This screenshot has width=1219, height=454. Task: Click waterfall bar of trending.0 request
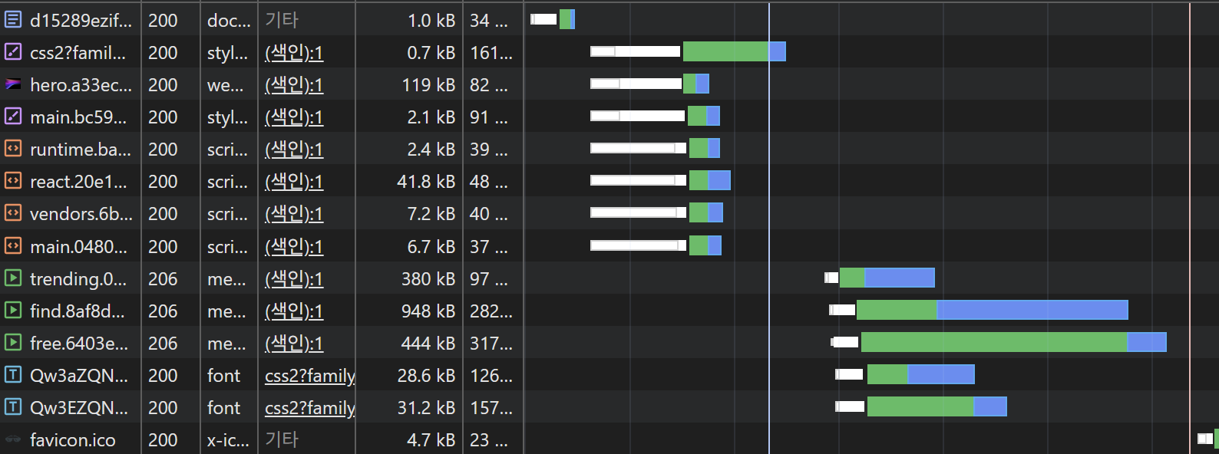[x=880, y=278]
